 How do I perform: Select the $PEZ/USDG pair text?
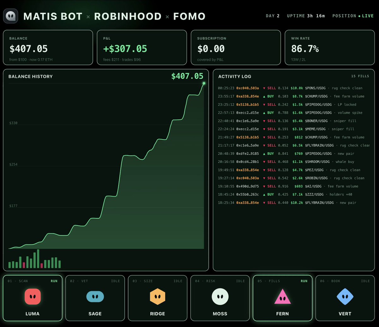(314, 170)
